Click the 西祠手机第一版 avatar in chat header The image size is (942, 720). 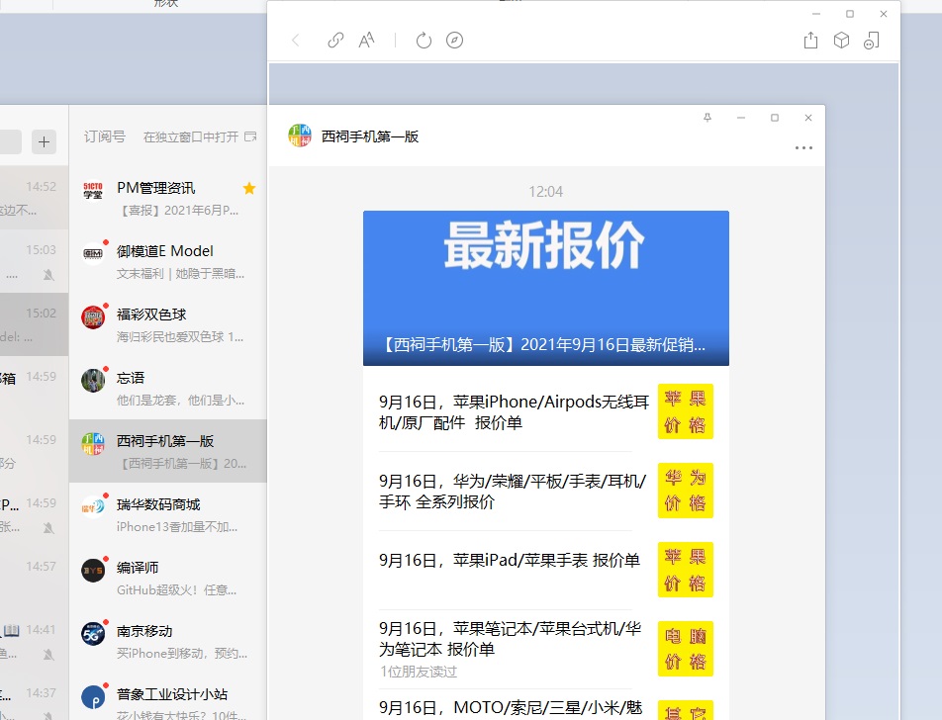pyautogui.click(x=300, y=135)
